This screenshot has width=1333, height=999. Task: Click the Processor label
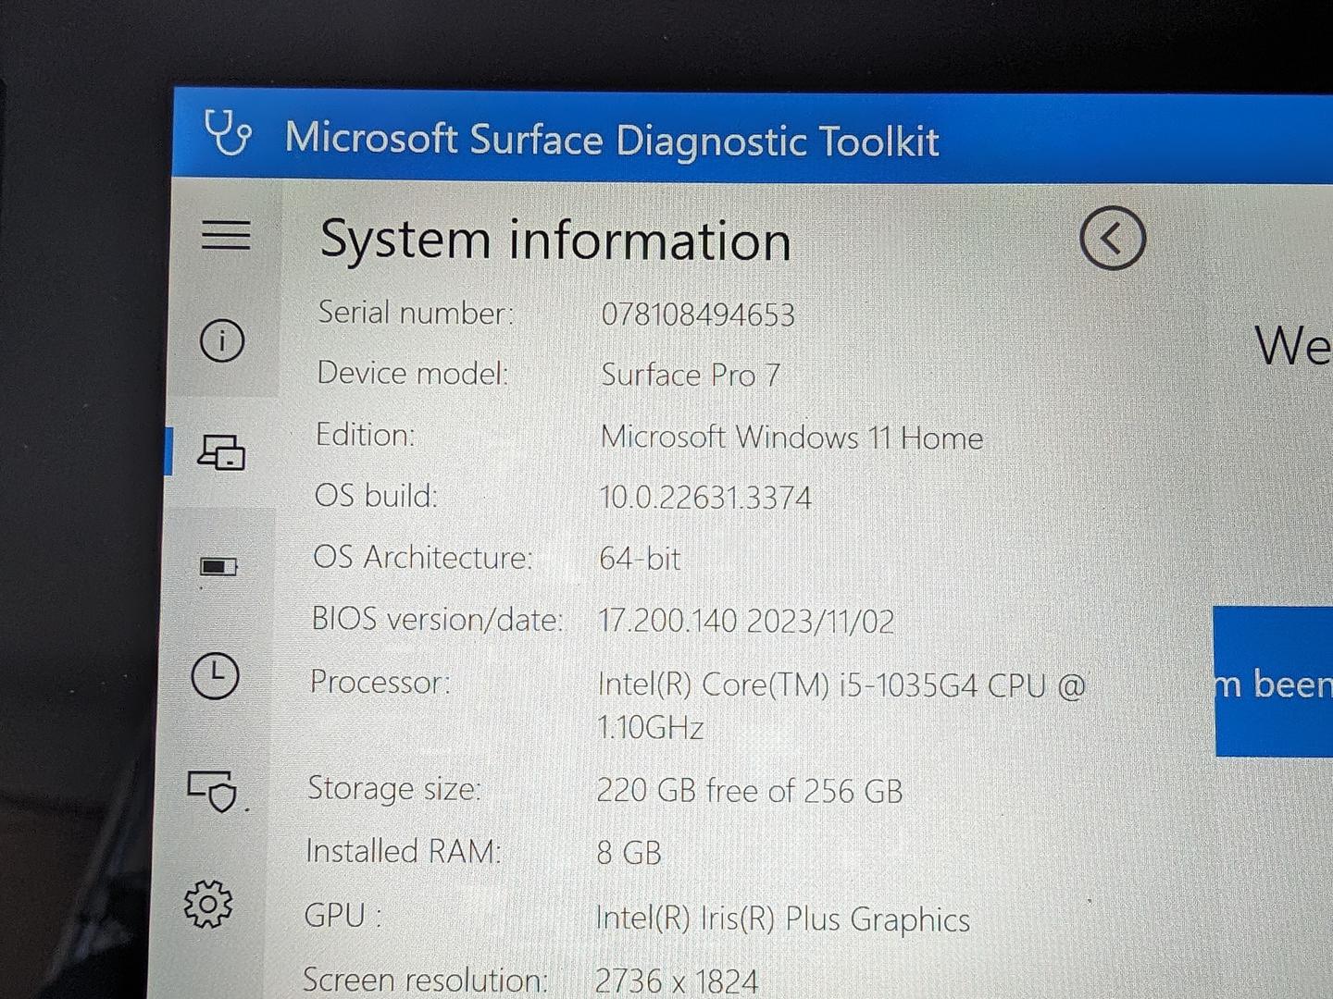click(x=380, y=682)
